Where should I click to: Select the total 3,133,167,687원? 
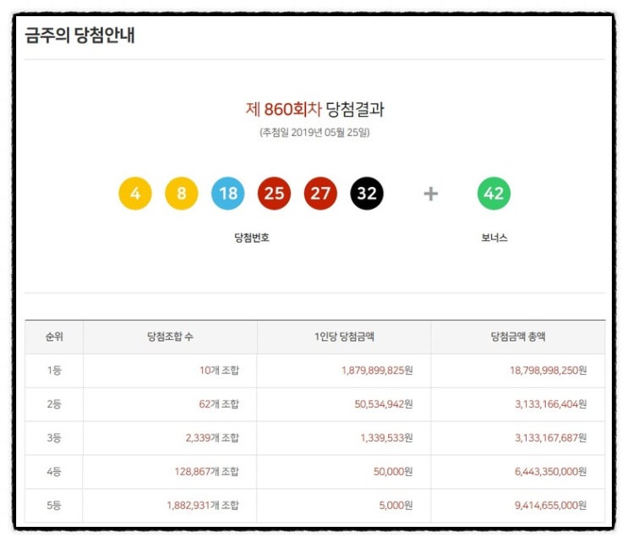click(551, 437)
